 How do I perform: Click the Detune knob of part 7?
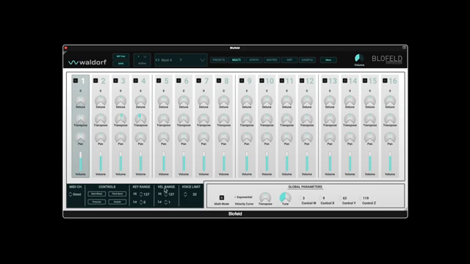coord(203,101)
